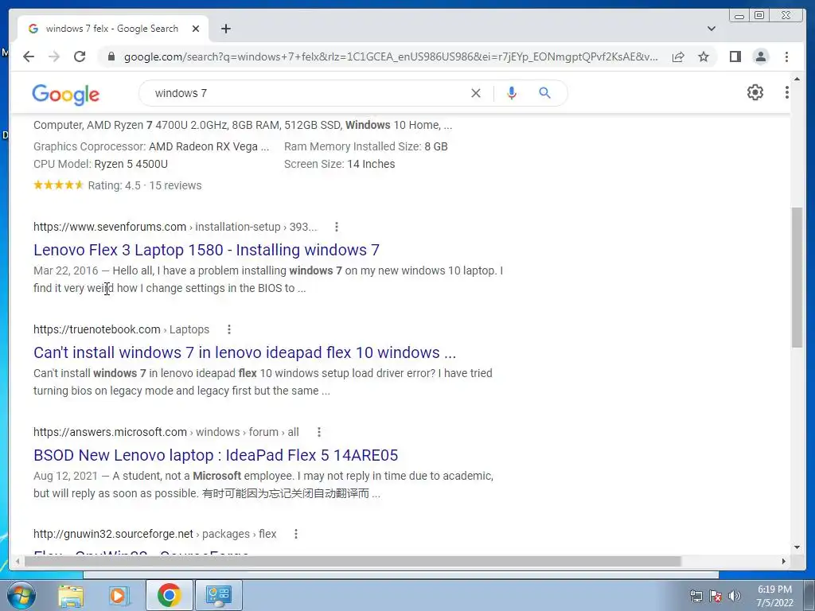Open options for gnuwin32.sourceforge.net result
815x611 pixels.
point(296,534)
